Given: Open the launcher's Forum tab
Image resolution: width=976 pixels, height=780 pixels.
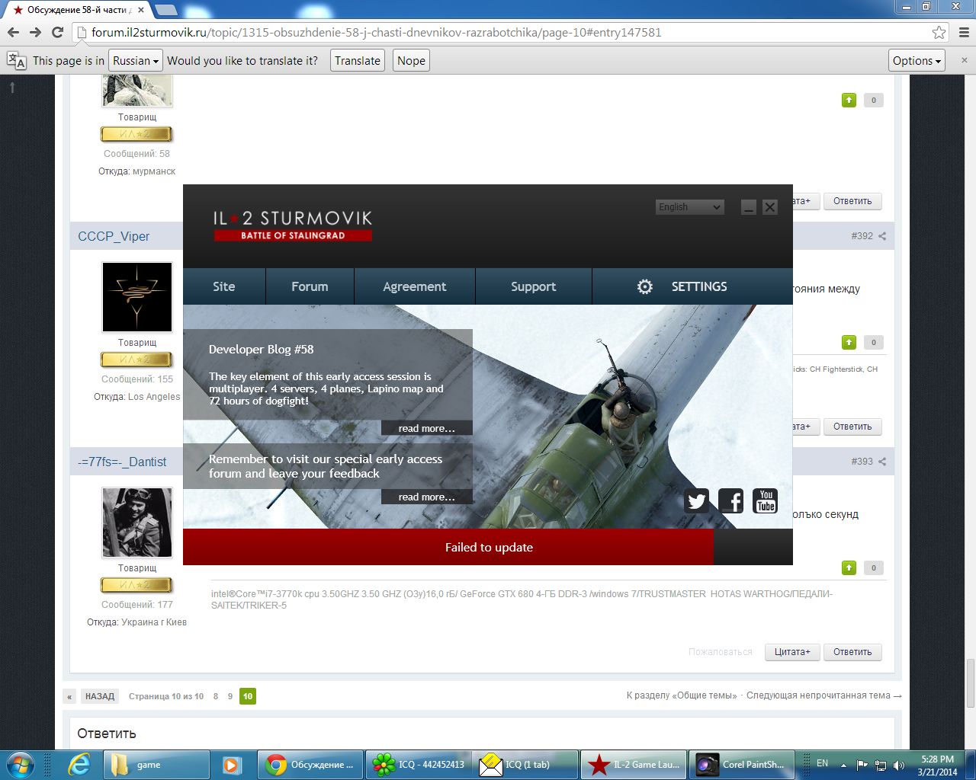Looking at the screenshot, I should tap(310, 286).
